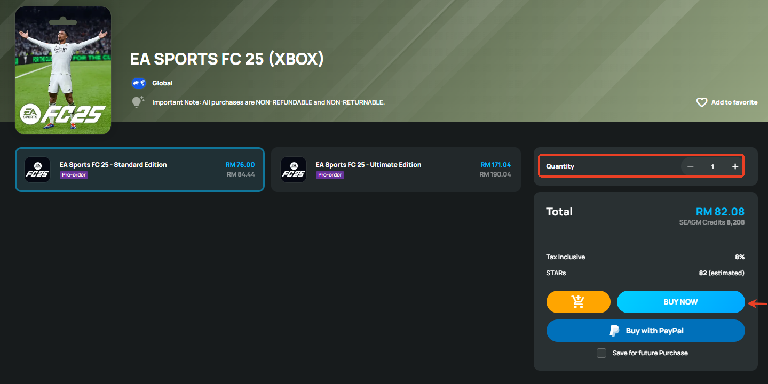768x384 pixels.
Task: Click the Global region label
Action: tap(162, 83)
